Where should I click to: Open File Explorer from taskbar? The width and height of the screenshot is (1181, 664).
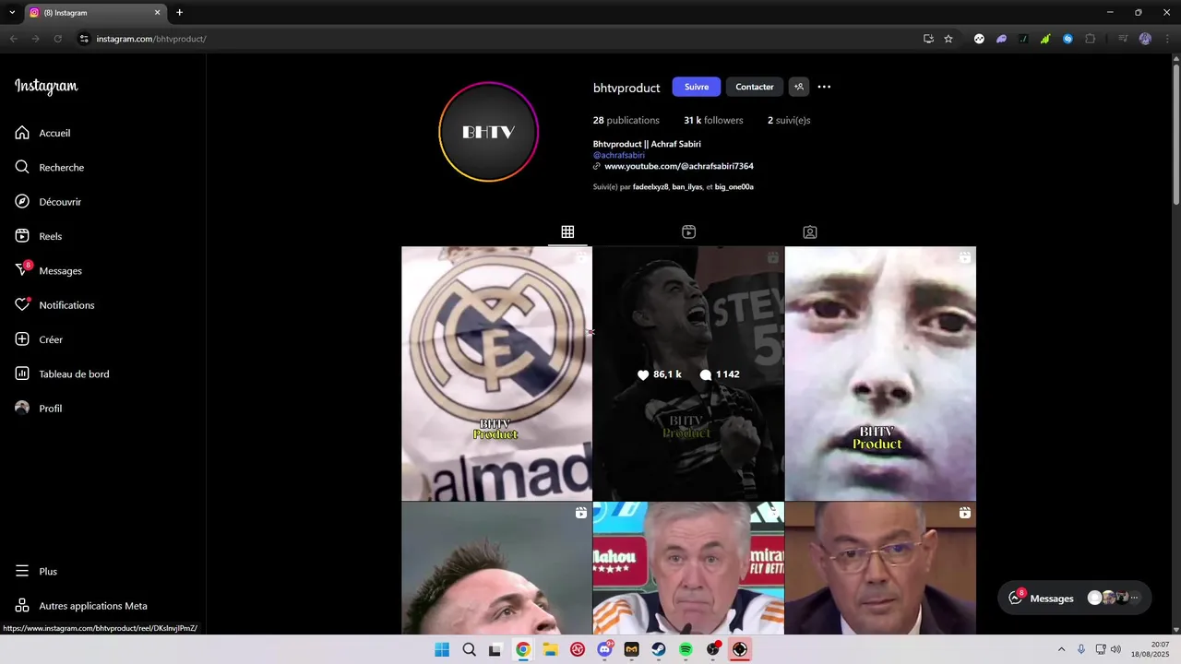point(550,649)
